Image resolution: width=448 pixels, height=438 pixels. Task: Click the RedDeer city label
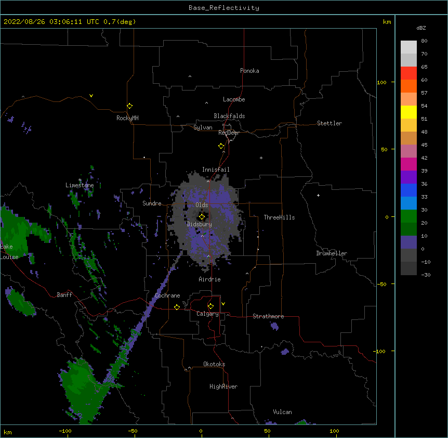coord(229,133)
